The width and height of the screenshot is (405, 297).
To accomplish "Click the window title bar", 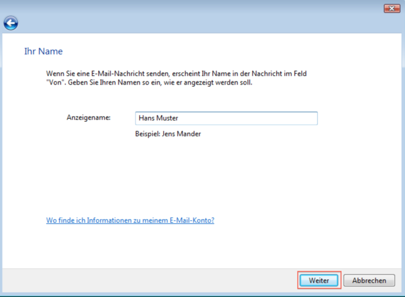I will tap(184, 8).
